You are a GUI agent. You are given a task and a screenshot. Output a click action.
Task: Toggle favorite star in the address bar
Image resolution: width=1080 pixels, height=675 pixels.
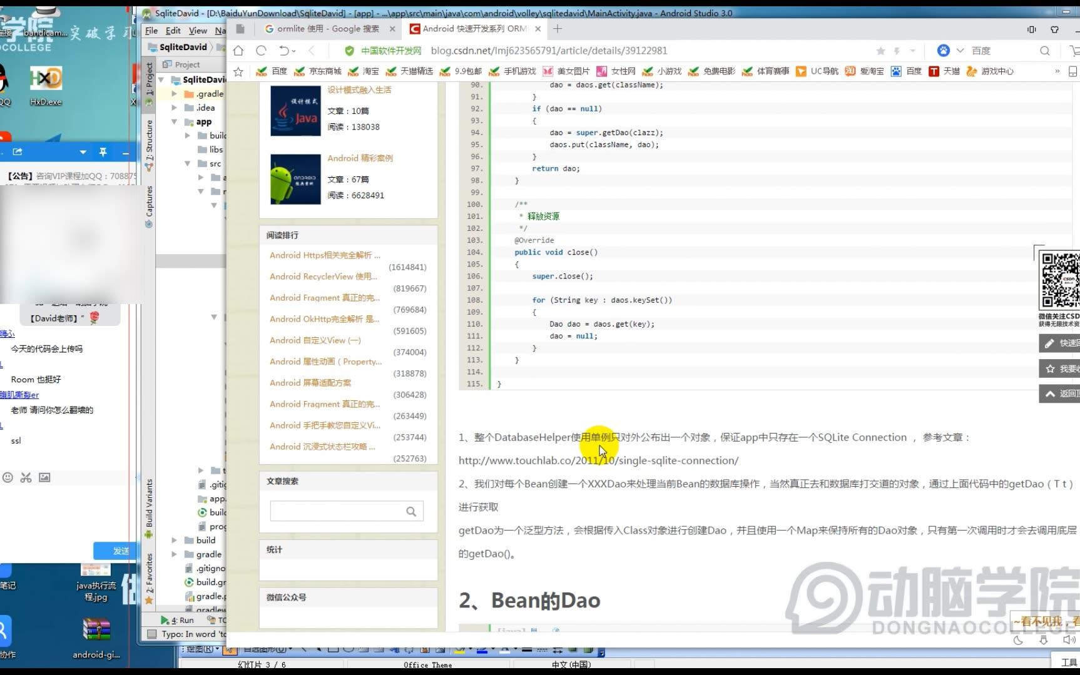pyautogui.click(x=880, y=51)
